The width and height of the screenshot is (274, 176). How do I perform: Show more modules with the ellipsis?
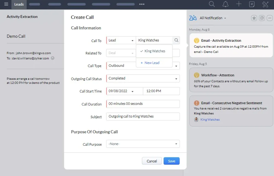pyautogui.click(x=142, y=4)
